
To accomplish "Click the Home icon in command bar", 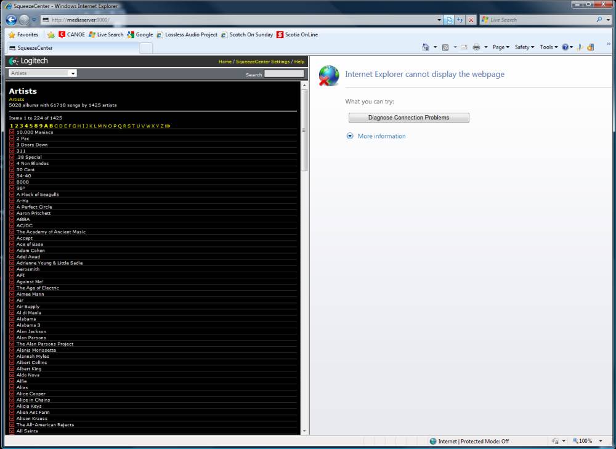I will pos(426,47).
